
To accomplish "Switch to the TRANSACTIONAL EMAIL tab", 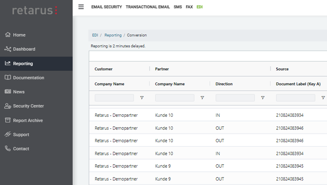I will [x=148, y=7].
